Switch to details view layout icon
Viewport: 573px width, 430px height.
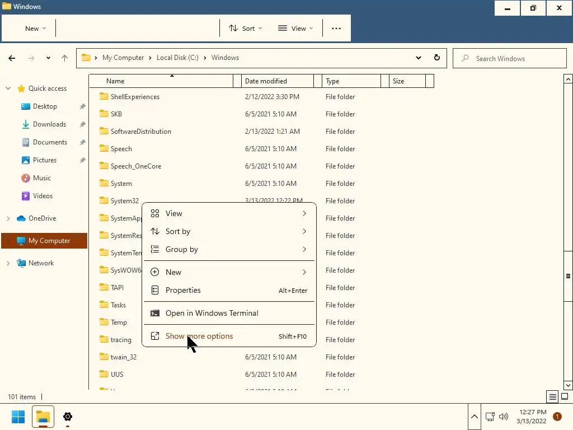coord(552,396)
